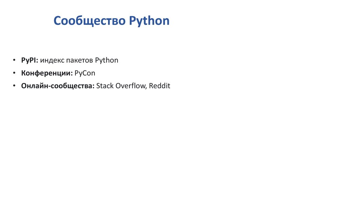Click the word "Stack" in the last bullet
Image resolution: width=358 pixels, height=201 pixels.
(x=105, y=86)
